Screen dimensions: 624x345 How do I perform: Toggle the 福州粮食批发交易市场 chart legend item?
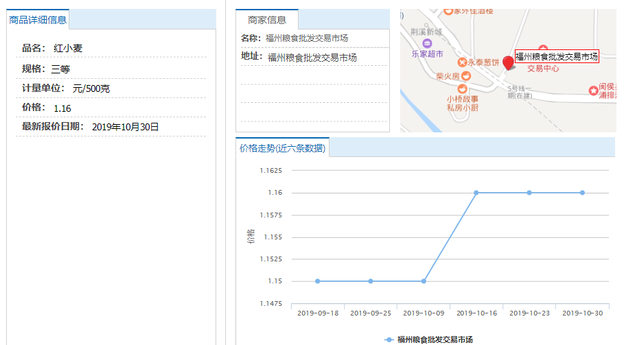[x=428, y=340]
